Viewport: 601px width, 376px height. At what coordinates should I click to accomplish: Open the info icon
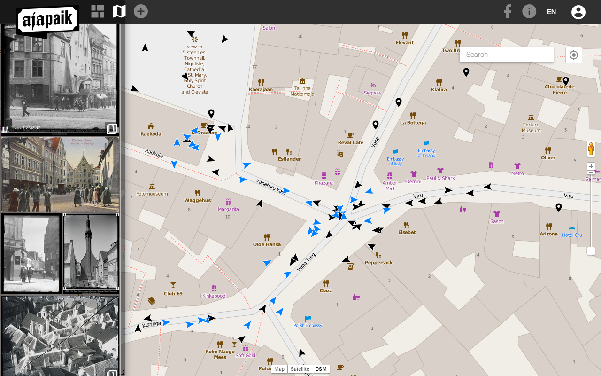(x=529, y=11)
